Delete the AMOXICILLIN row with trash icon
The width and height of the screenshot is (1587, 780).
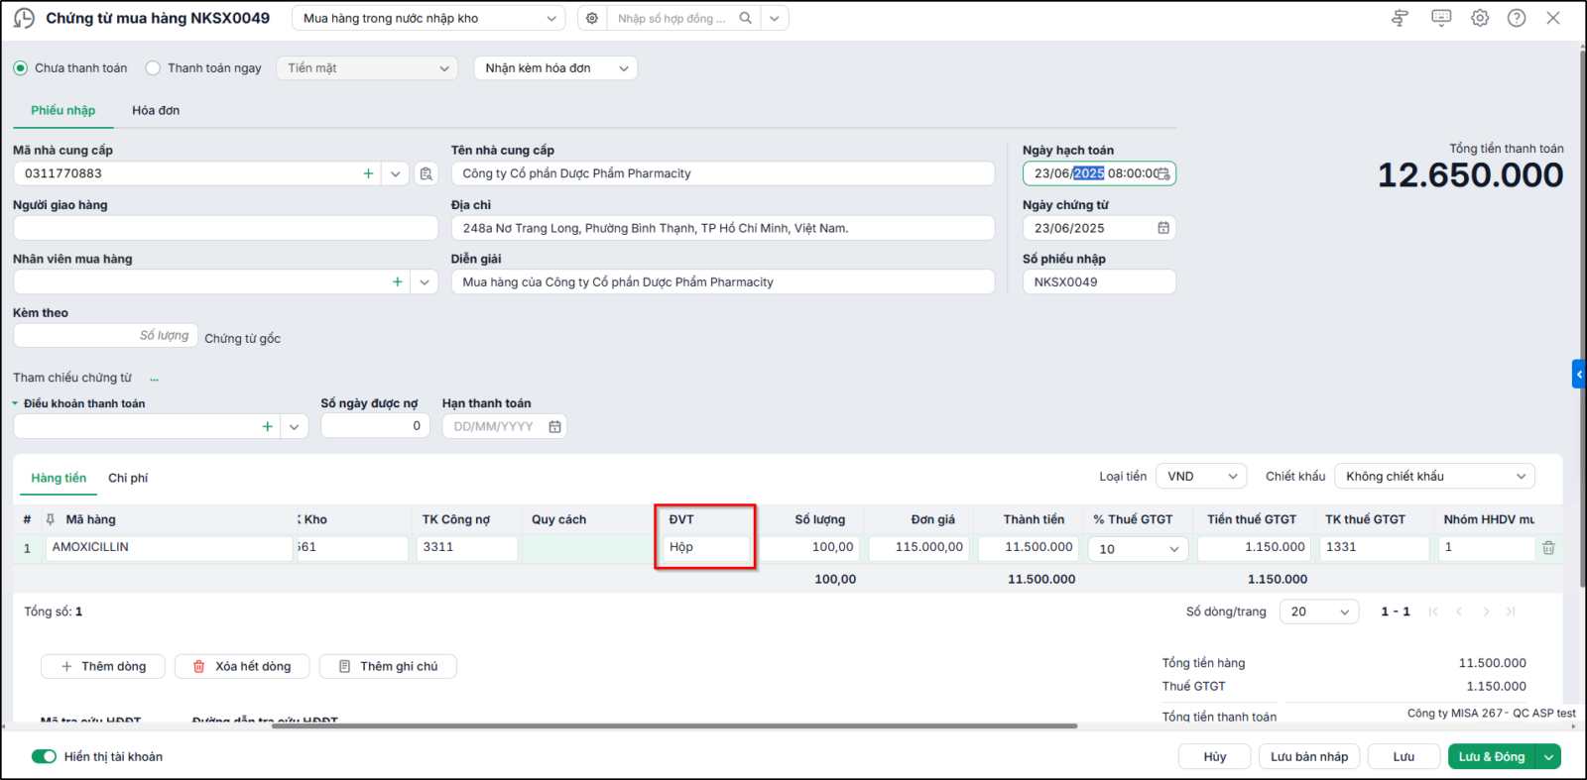pos(1548,547)
